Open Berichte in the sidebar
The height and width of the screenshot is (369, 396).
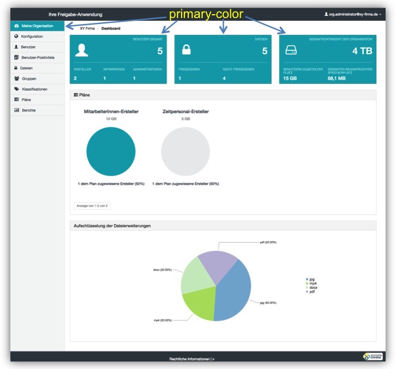[37, 110]
